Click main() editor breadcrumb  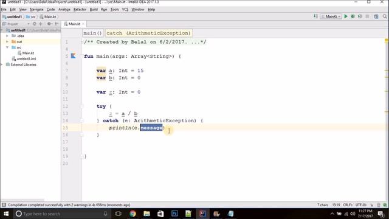click(93, 33)
